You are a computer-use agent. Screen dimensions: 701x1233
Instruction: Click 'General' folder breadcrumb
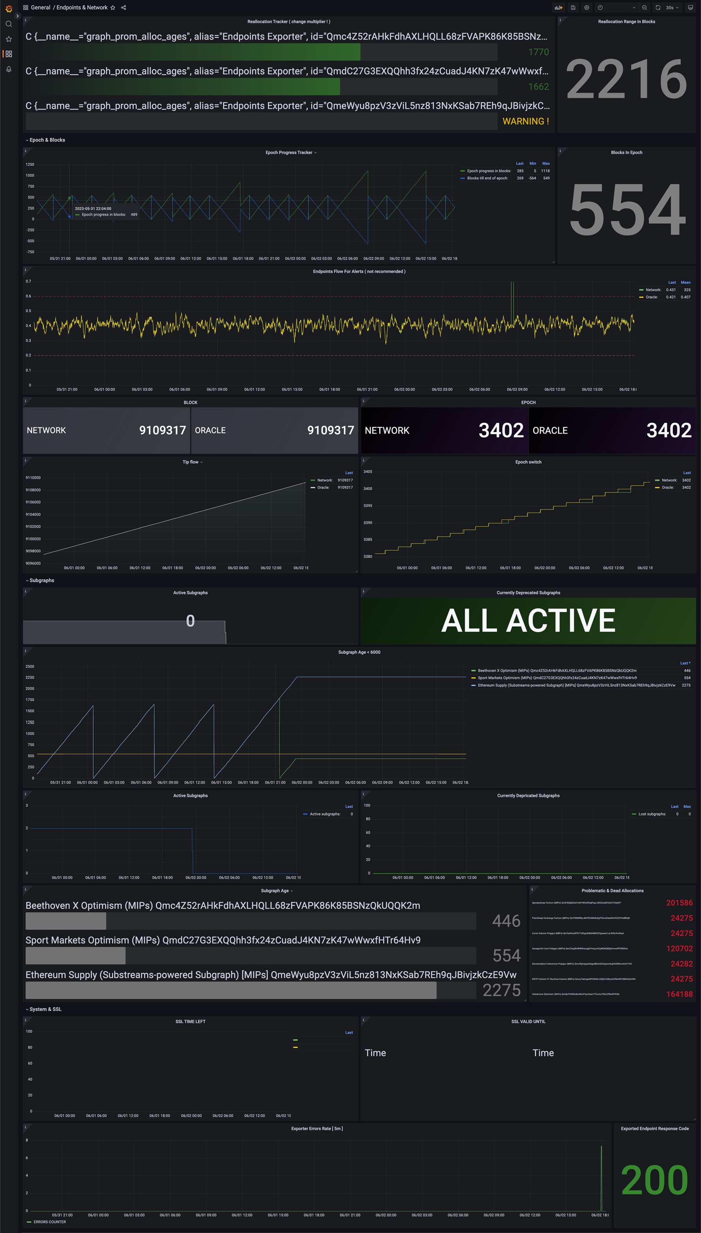click(x=40, y=8)
